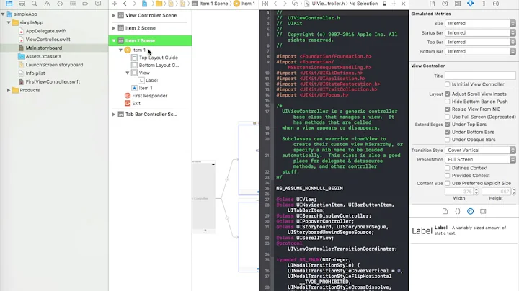Check Provides Context option
519x291 pixels.
coord(448,176)
